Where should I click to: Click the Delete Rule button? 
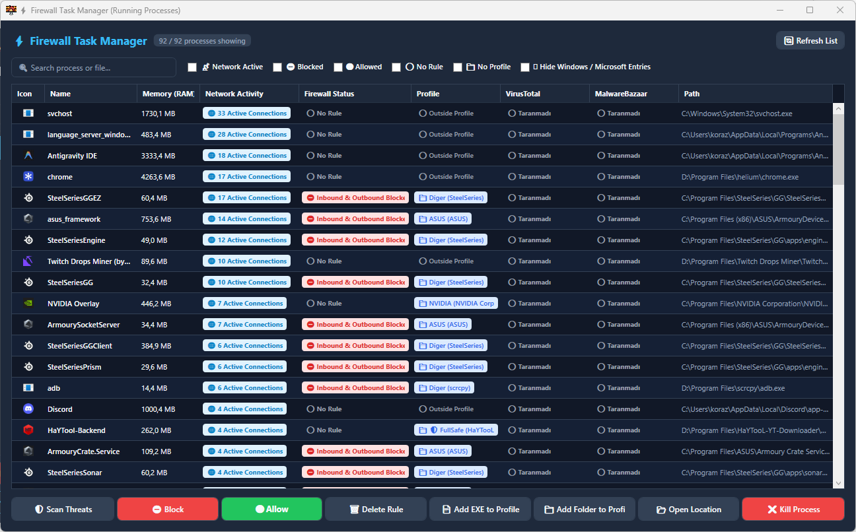[376, 510]
